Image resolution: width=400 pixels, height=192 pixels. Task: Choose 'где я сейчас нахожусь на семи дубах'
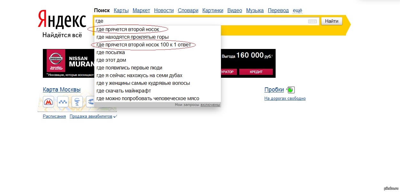point(157,76)
